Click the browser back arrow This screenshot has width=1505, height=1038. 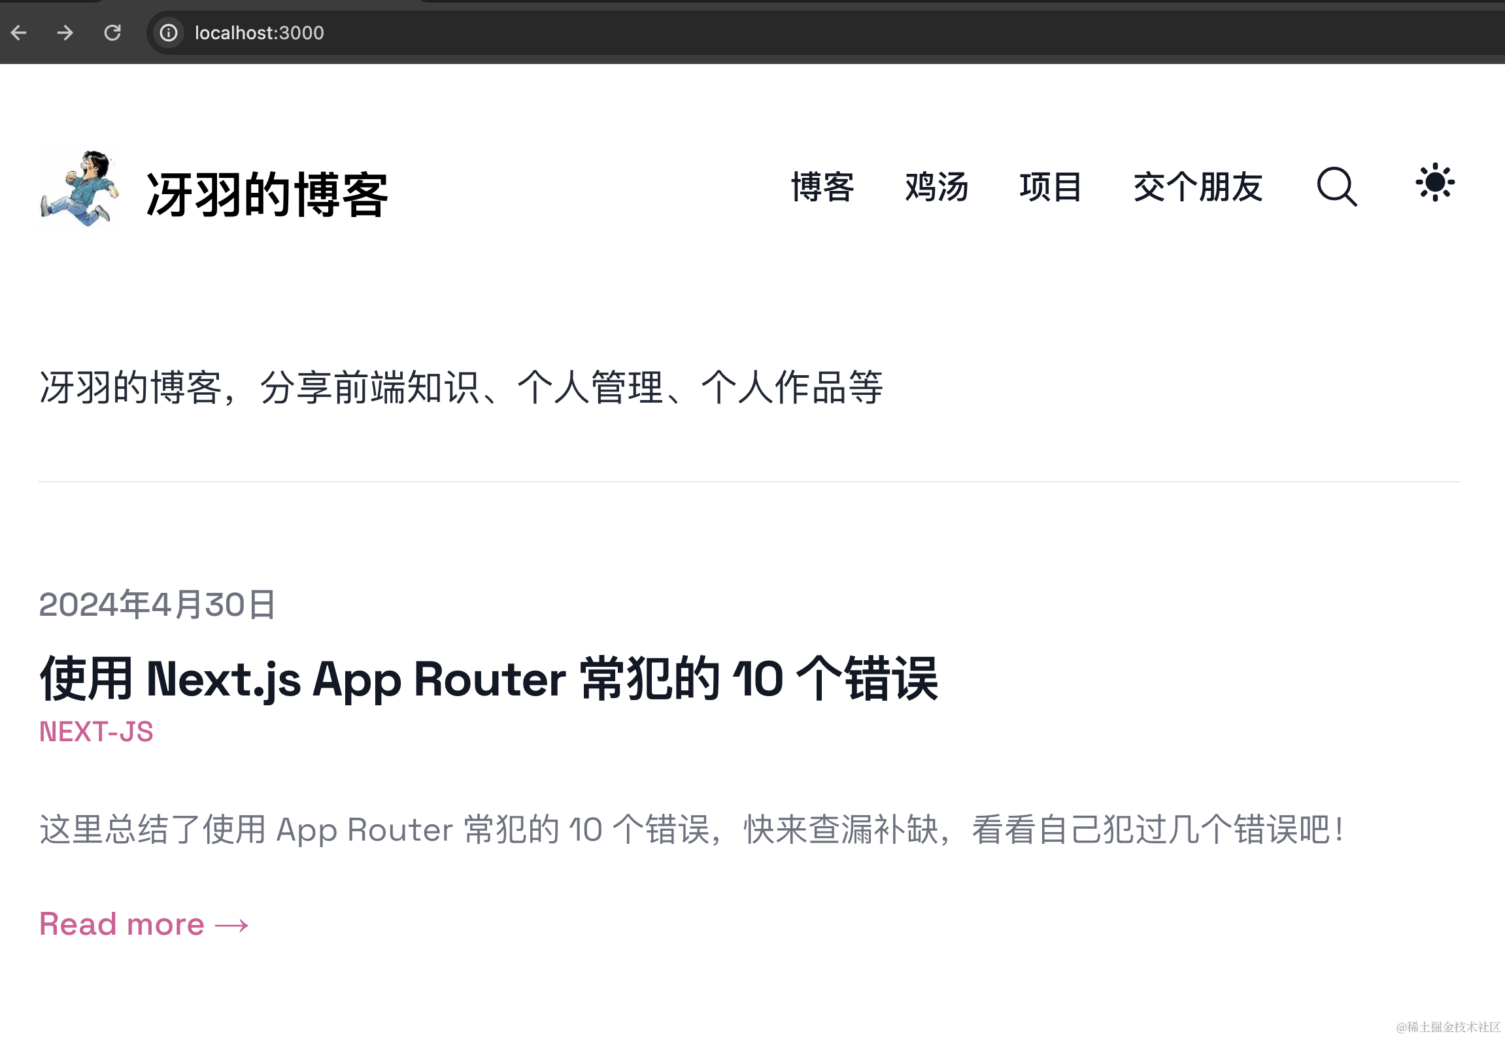[19, 33]
